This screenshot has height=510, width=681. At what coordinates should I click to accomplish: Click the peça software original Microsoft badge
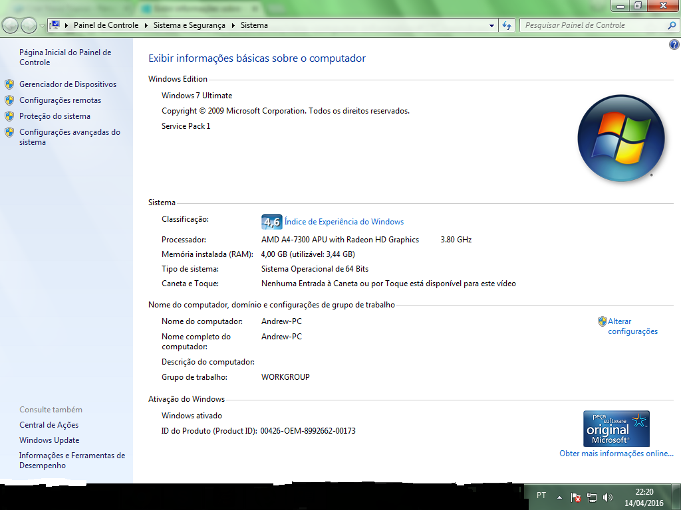click(616, 428)
